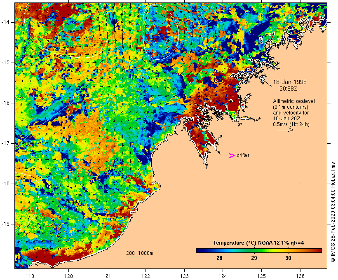Click the time '20:58Z' label
The height and width of the screenshot is (280, 338).
tap(289, 88)
